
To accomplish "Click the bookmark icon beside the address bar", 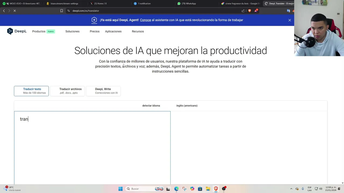I will pos(62,11).
